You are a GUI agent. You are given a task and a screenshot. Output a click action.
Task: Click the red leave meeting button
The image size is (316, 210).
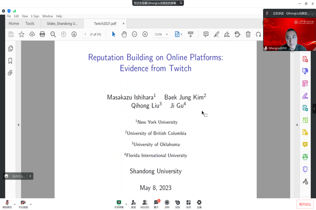[x=305, y=204]
